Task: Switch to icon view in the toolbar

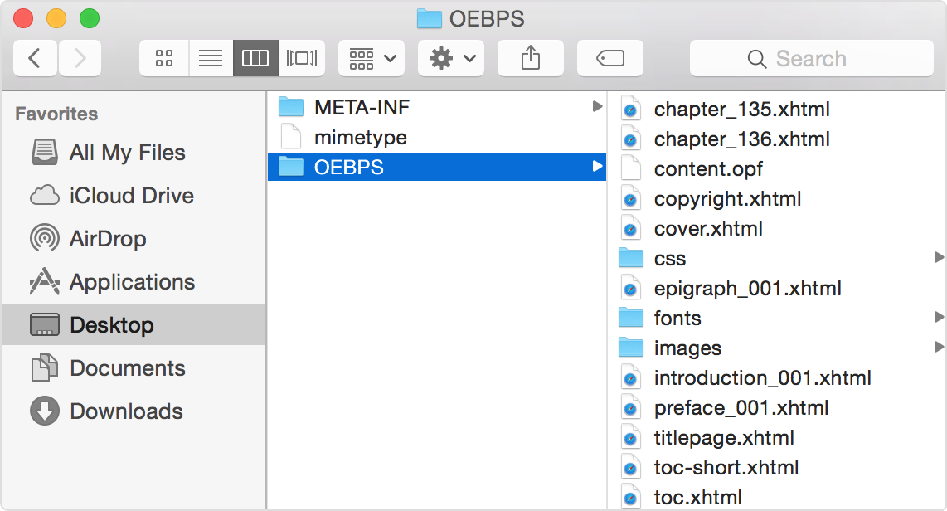Action: (163, 58)
